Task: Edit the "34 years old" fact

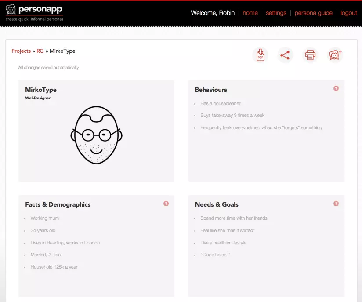Action: tap(43, 230)
